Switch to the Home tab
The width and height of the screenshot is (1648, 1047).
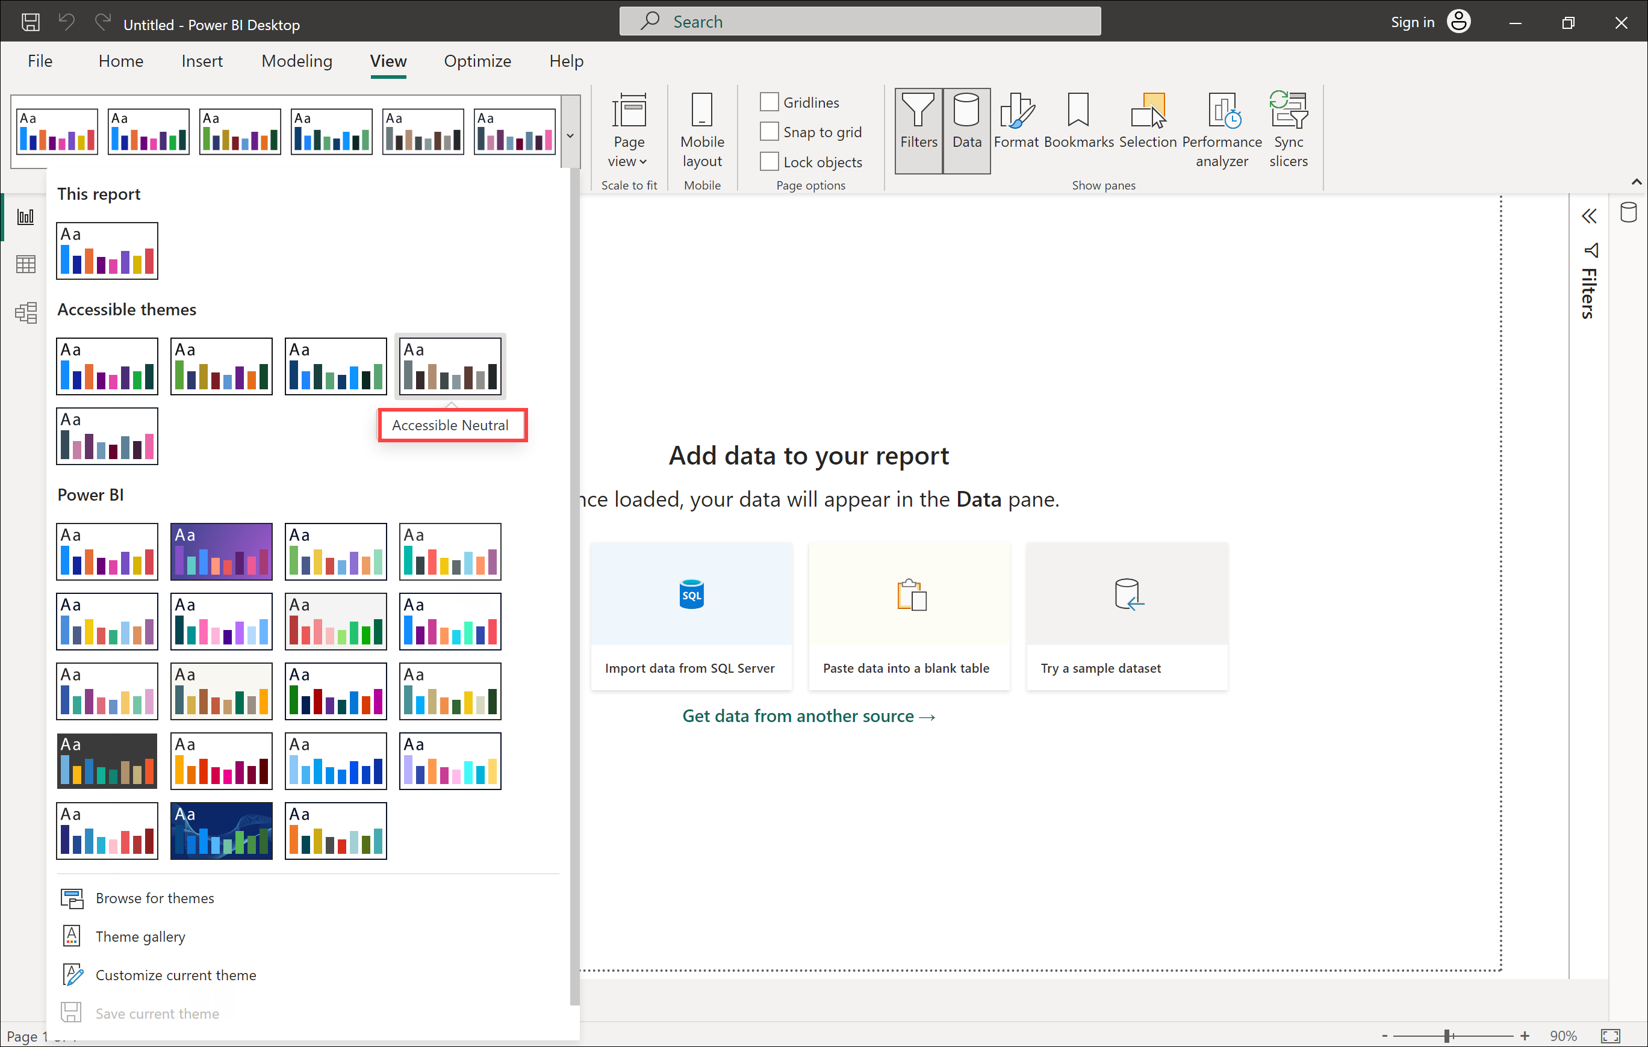coord(120,61)
